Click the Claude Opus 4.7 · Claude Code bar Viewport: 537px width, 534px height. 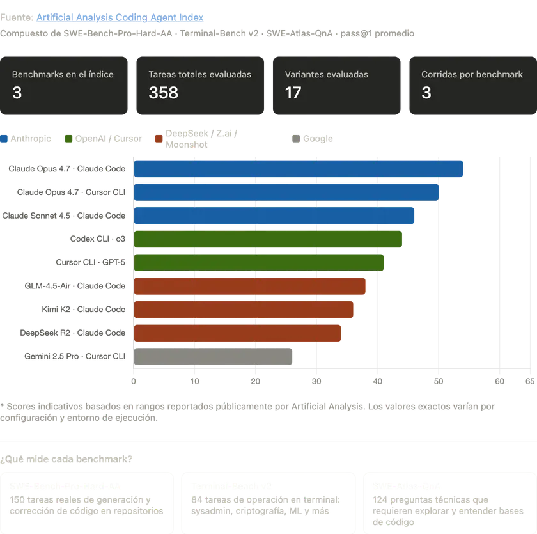point(299,169)
